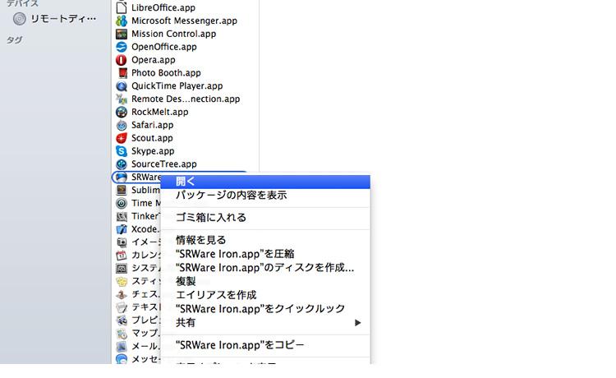Click the タグ sidebar section header
This screenshot has width=616, height=378.
click(15, 39)
